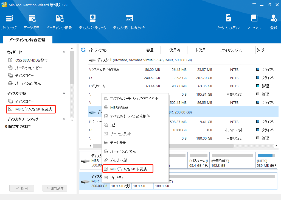This screenshot has width=281, height=200.
Task: Open パーティション復元 in the wizard sidebar
Action: coord(24,83)
